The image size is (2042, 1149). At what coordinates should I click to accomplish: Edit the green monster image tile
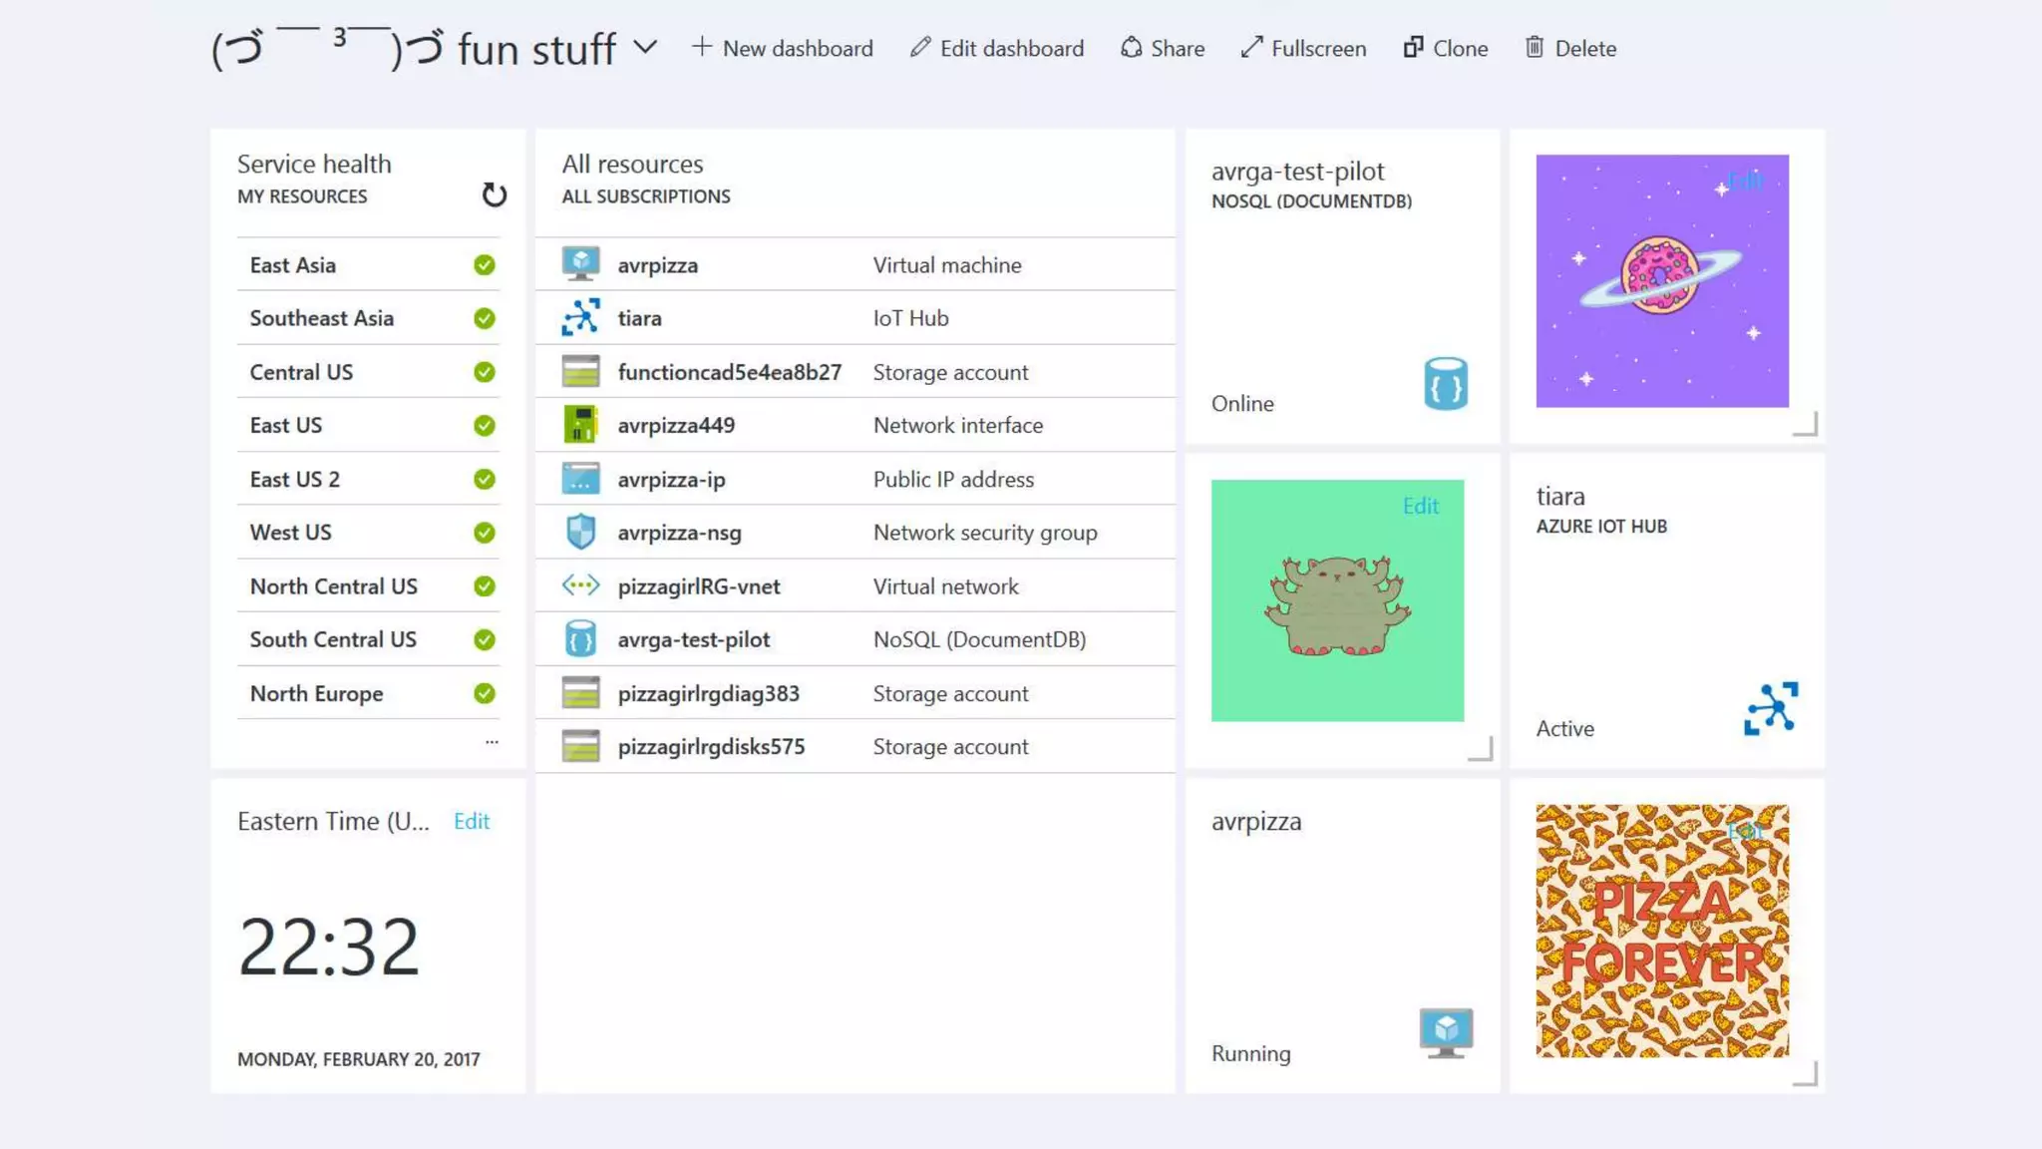1420,506
